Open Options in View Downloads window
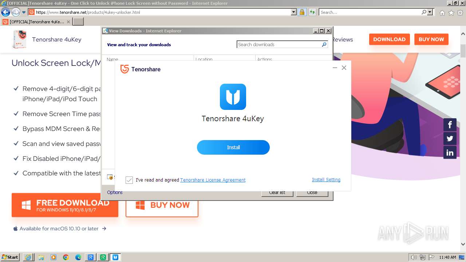Image resolution: width=466 pixels, height=262 pixels. (115, 192)
